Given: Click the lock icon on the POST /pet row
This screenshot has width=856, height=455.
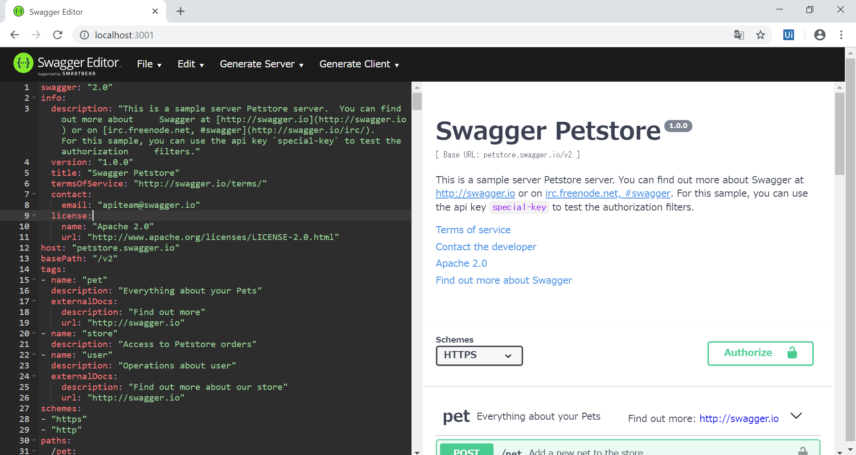Looking at the screenshot, I should tap(803, 451).
